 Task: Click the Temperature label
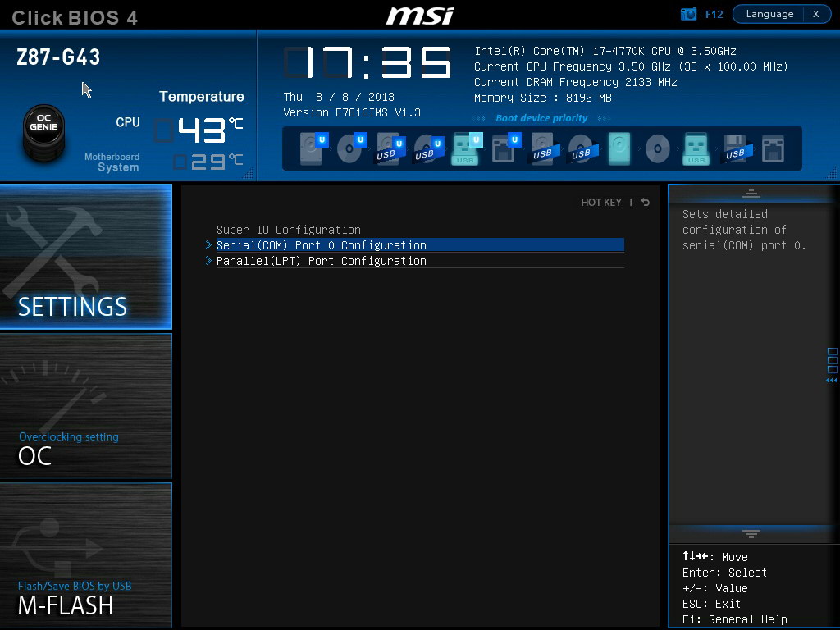tap(202, 97)
